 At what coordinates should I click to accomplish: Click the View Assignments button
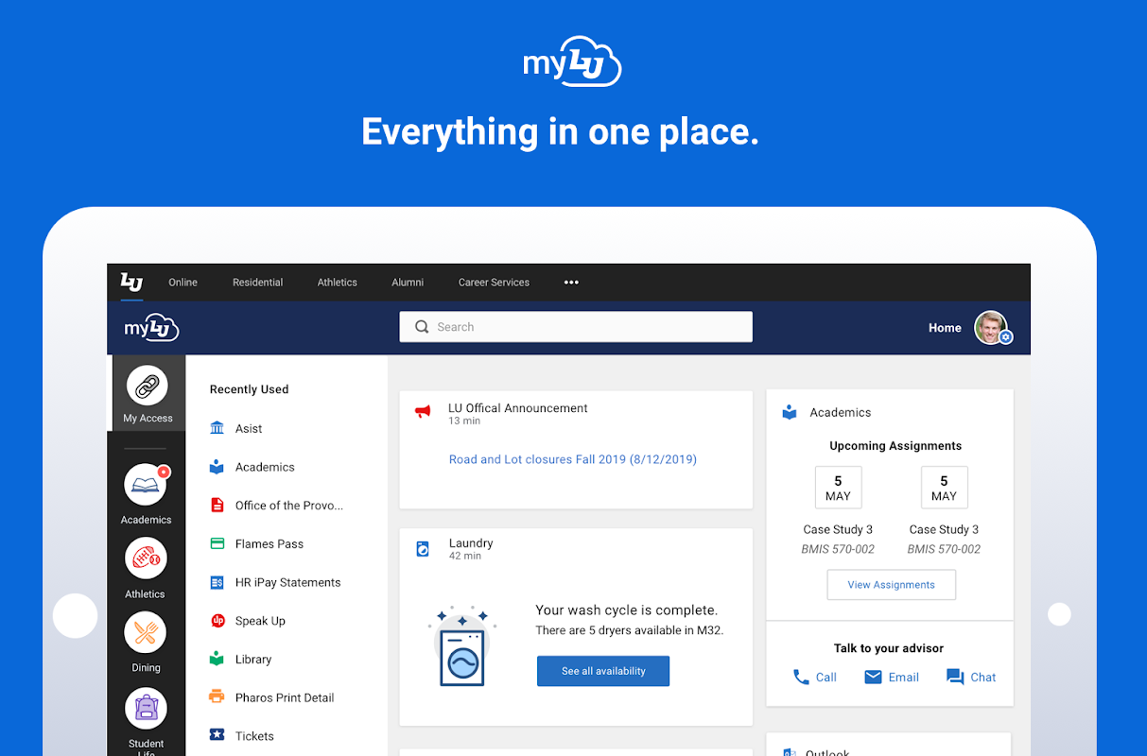tap(891, 585)
